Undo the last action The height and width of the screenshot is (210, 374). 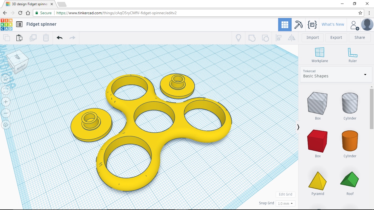coord(59,37)
